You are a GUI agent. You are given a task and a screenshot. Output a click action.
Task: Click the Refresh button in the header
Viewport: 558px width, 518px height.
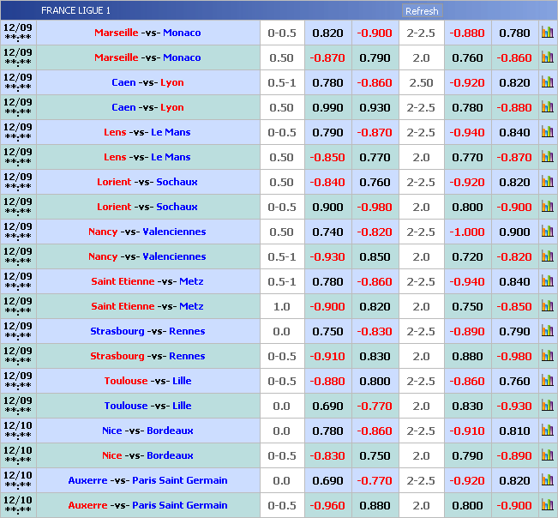pyautogui.click(x=421, y=11)
